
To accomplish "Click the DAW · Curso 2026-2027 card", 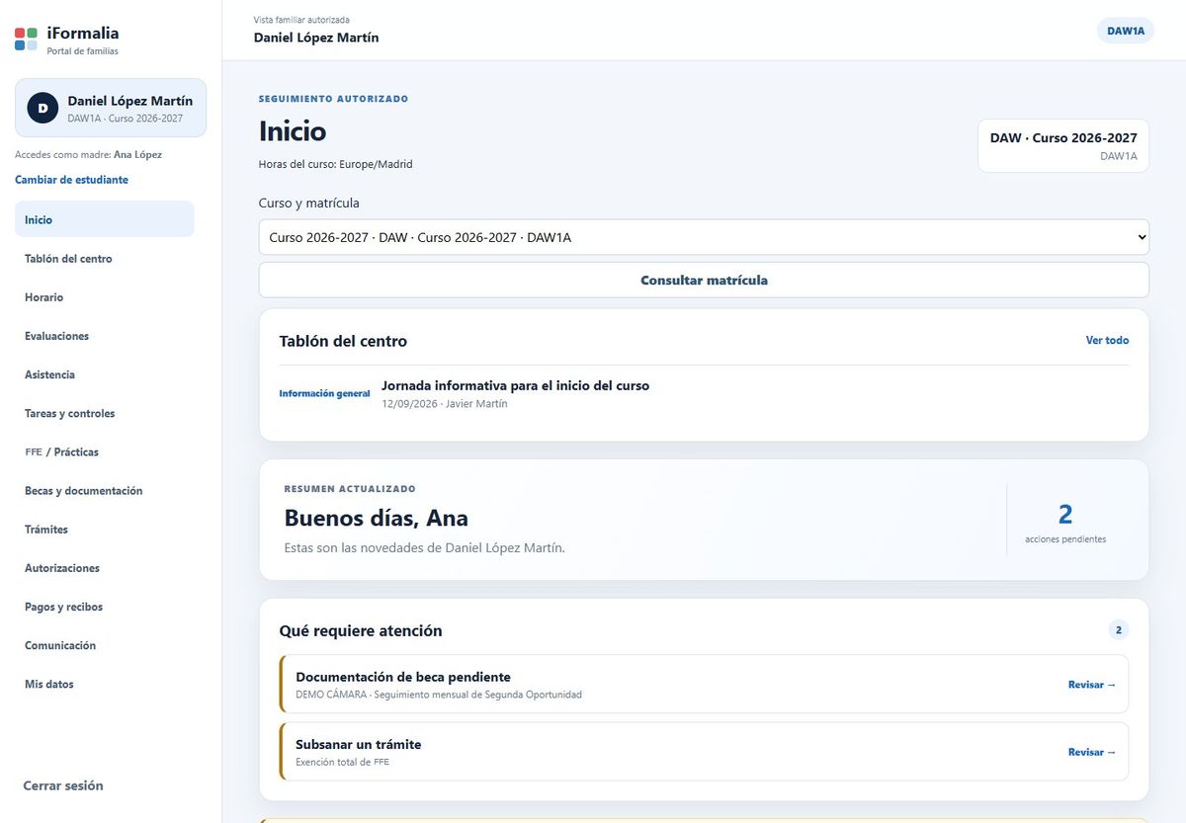I will click(1063, 146).
